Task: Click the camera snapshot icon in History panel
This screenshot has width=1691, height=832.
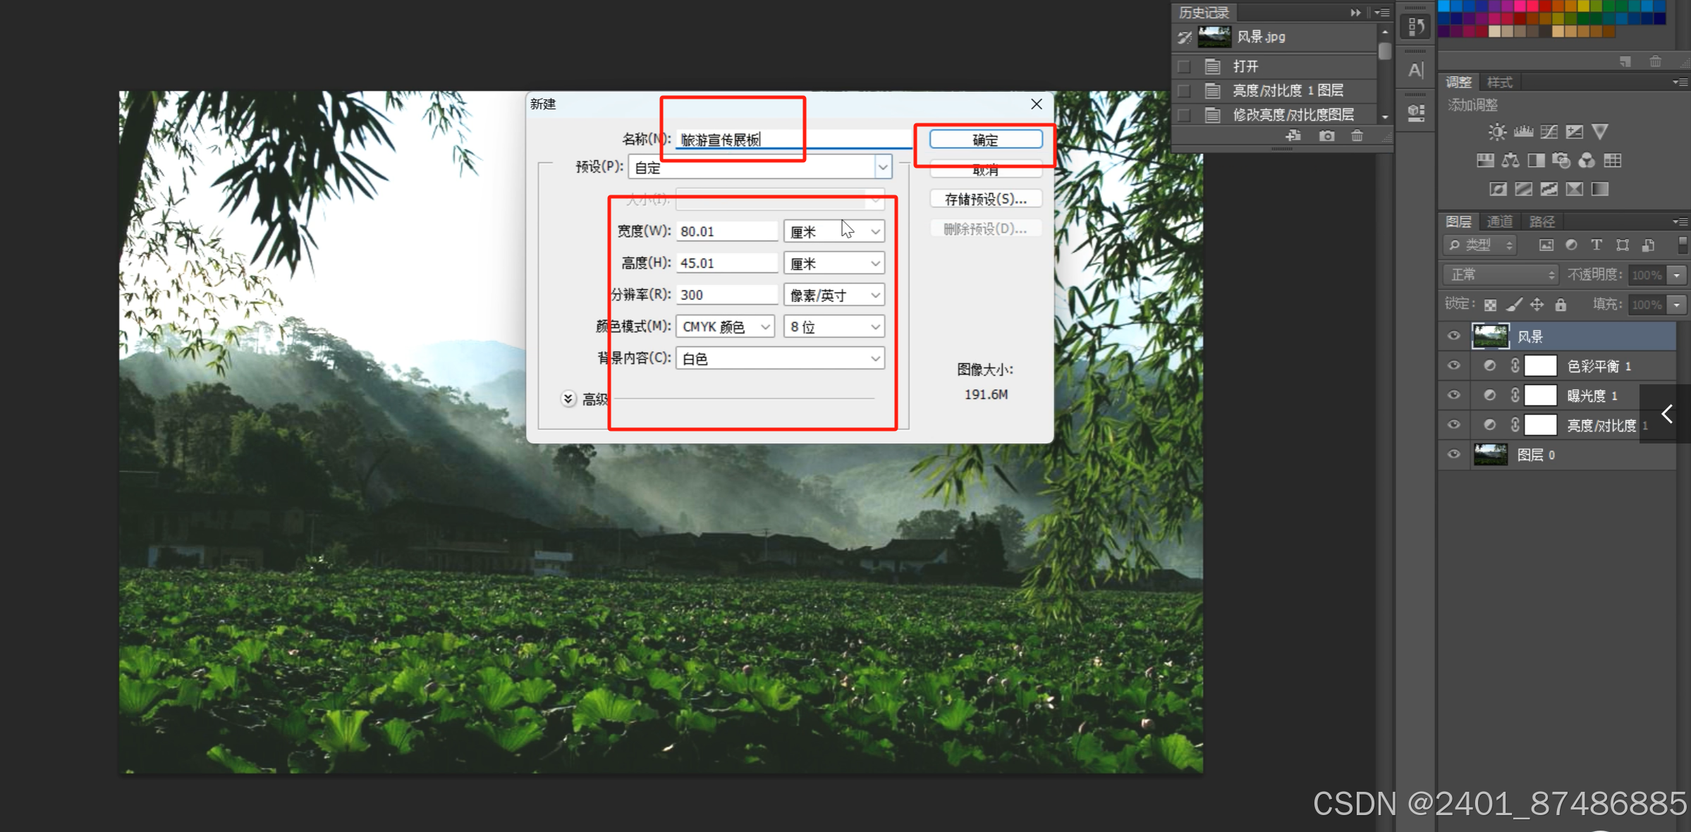Action: 1326,136
